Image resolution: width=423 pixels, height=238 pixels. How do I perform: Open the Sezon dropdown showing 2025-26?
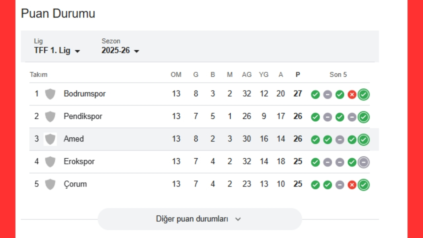pos(120,51)
